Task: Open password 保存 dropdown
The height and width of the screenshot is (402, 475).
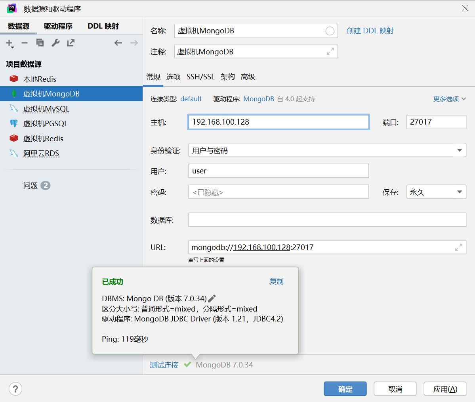Action: click(x=436, y=192)
